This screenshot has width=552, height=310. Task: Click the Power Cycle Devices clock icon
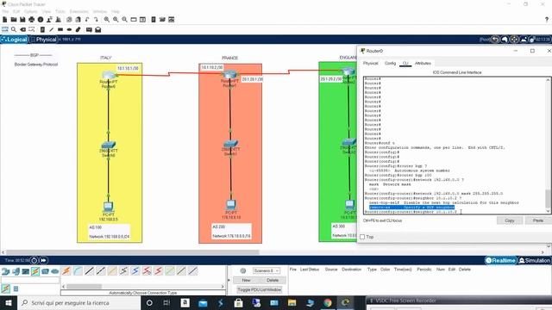34,260
